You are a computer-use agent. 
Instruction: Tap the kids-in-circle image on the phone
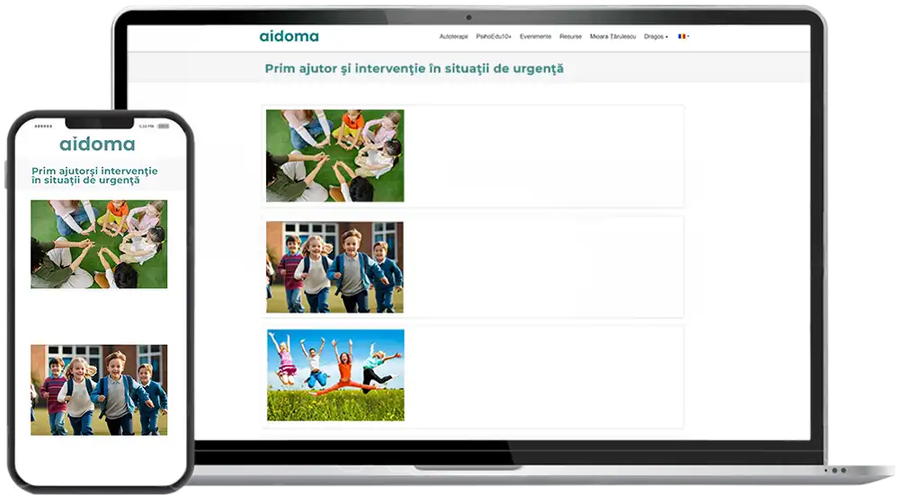tap(99, 244)
